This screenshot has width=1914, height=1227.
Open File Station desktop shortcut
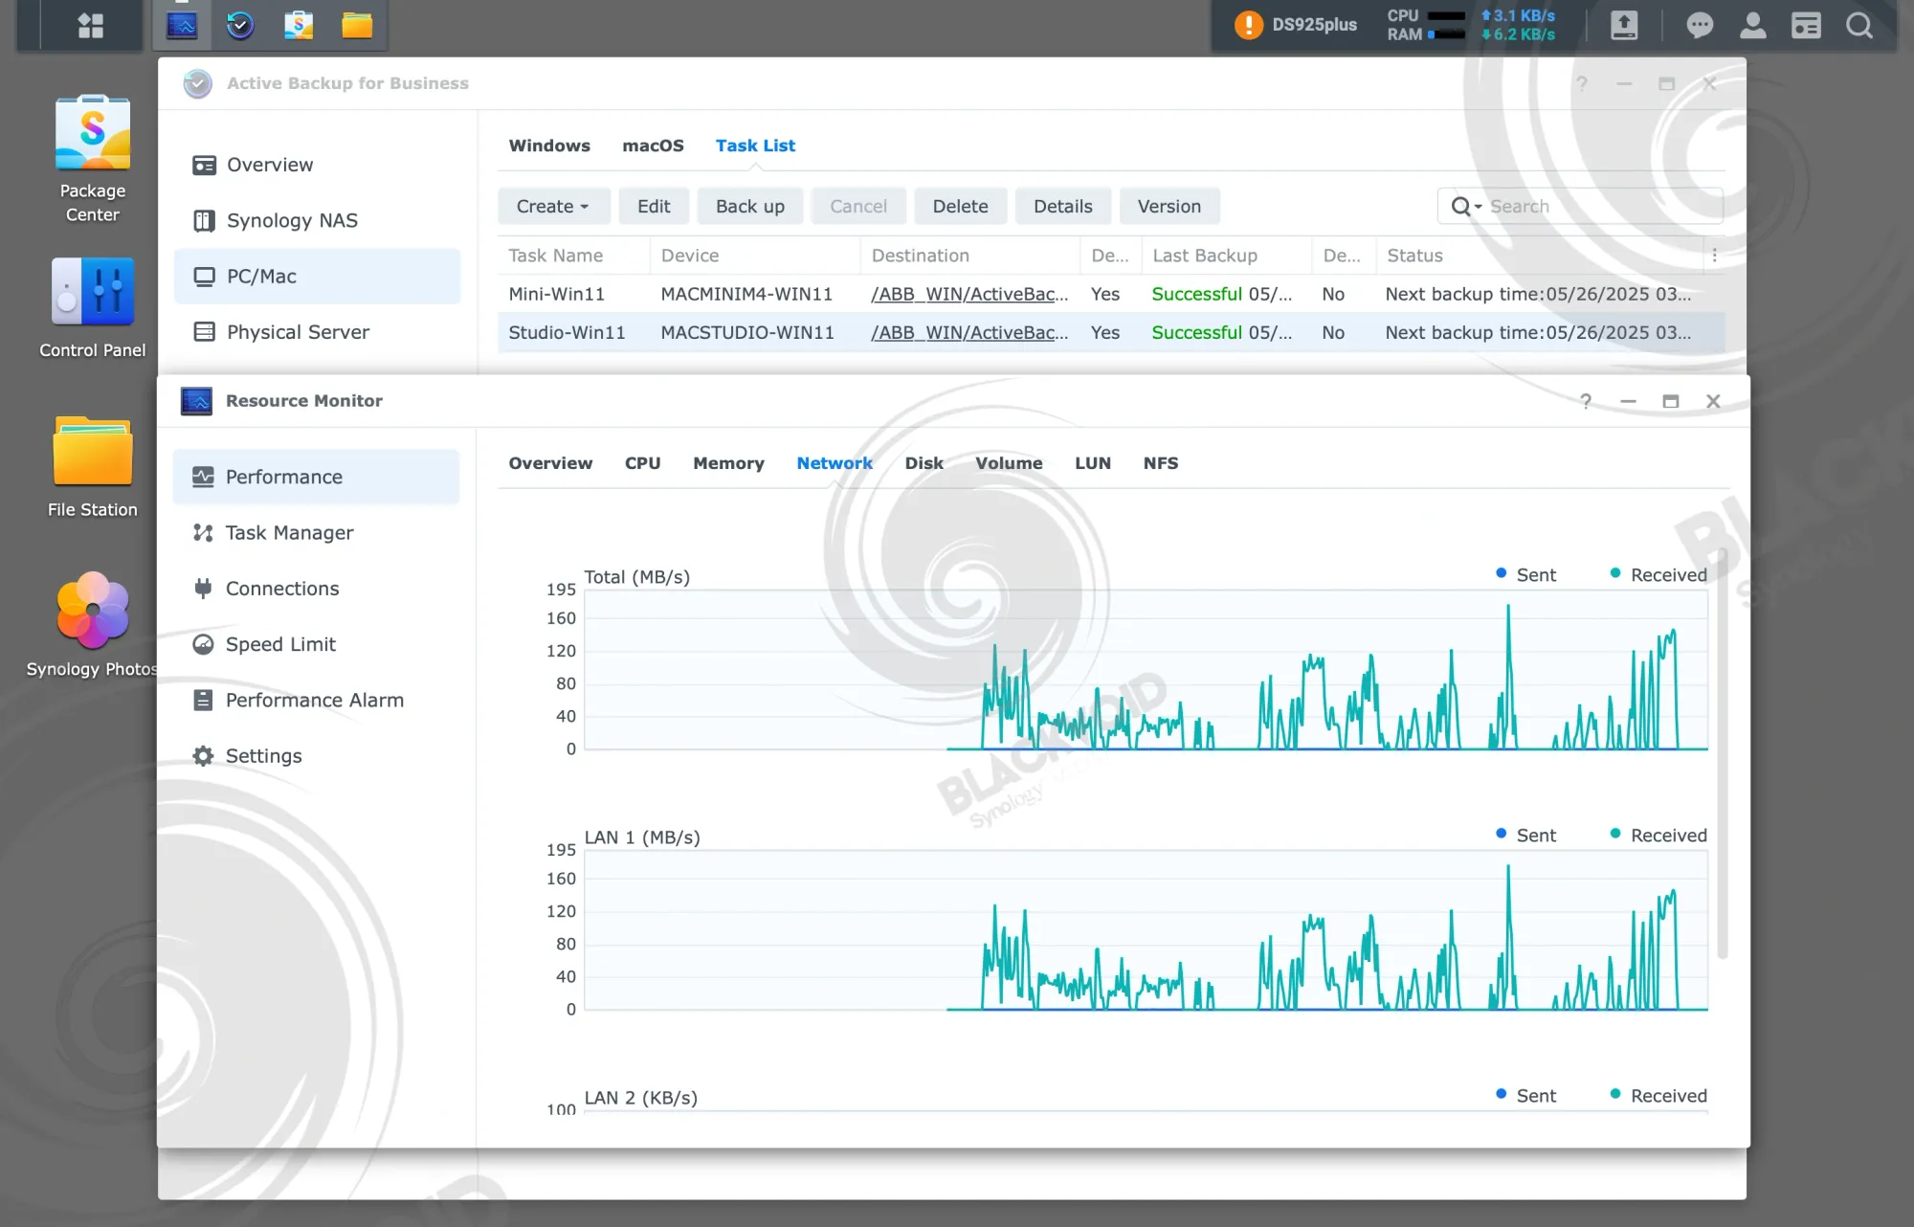click(93, 467)
